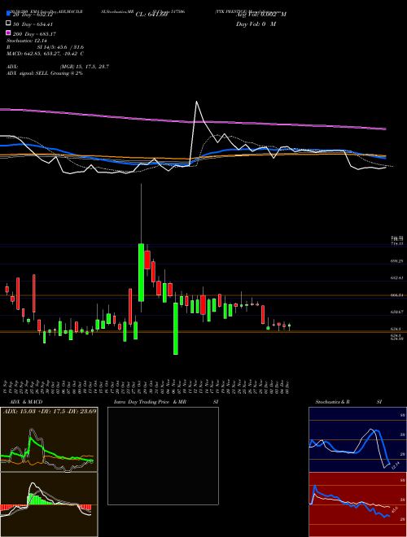Click the 'Stochastics: 12.14' readout
Image resolution: width=407 pixels, height=537 pixels.
tap(27, 41)
